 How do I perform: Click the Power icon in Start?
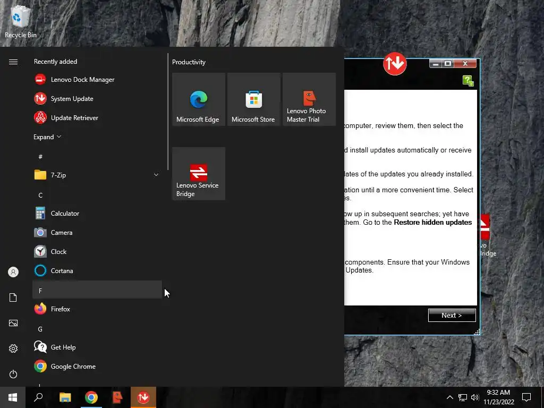pos(13,374)
